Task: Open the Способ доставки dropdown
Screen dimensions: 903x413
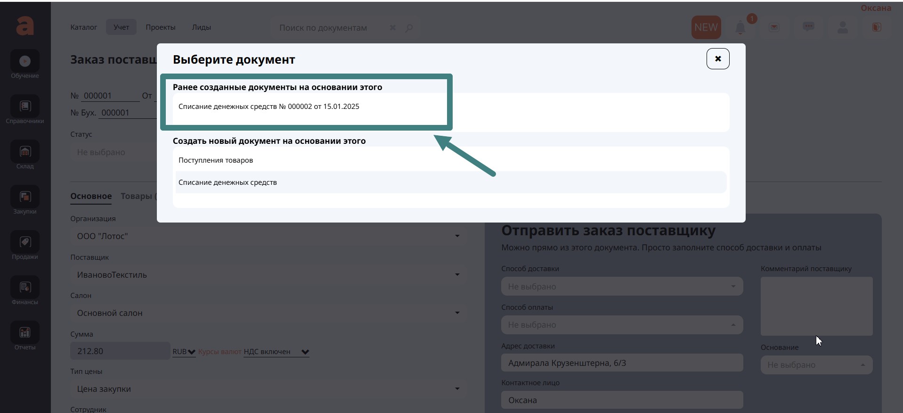Action: (x=621, y=287)
